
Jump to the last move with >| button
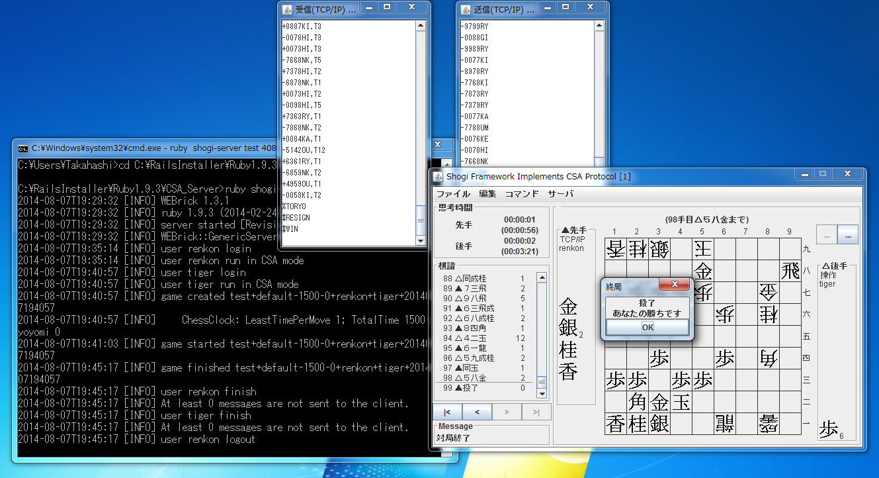pos(535,412)
